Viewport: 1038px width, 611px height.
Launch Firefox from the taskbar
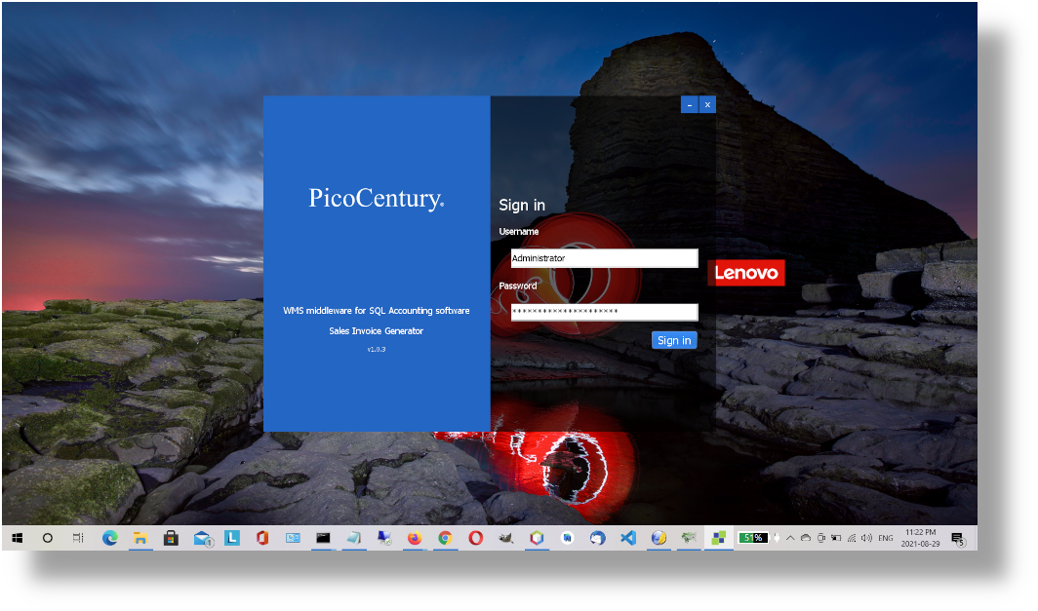(415, 538)
